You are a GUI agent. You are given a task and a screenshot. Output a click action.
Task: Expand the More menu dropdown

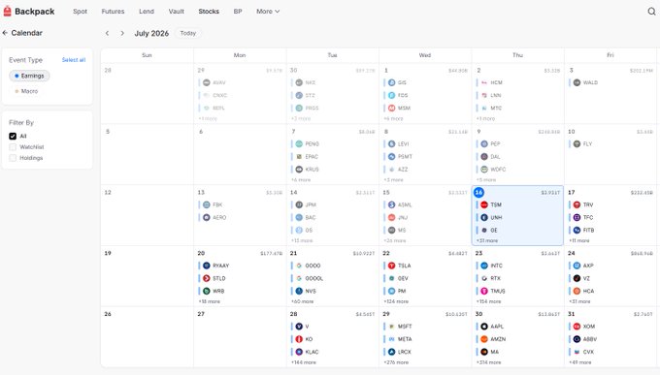[268, 12]
